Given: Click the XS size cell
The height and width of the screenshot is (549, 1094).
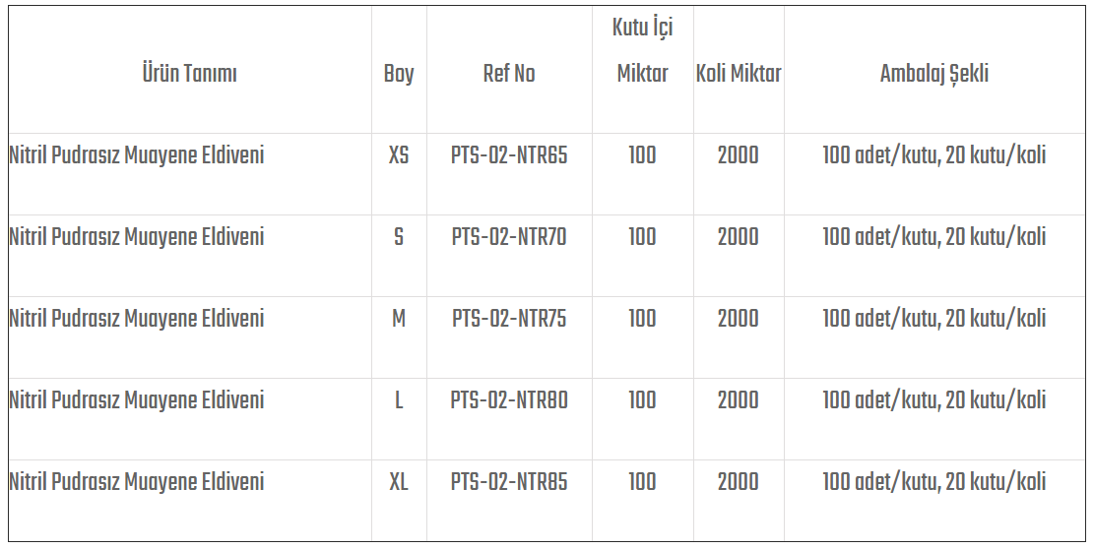Looking at the screenshot, I should (399, 155).
